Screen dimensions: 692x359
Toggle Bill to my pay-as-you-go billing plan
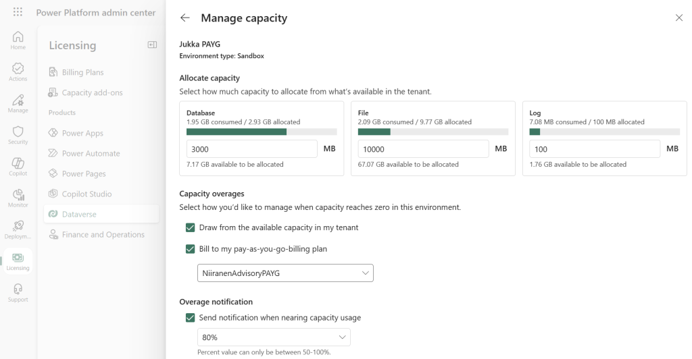(191, 249)
